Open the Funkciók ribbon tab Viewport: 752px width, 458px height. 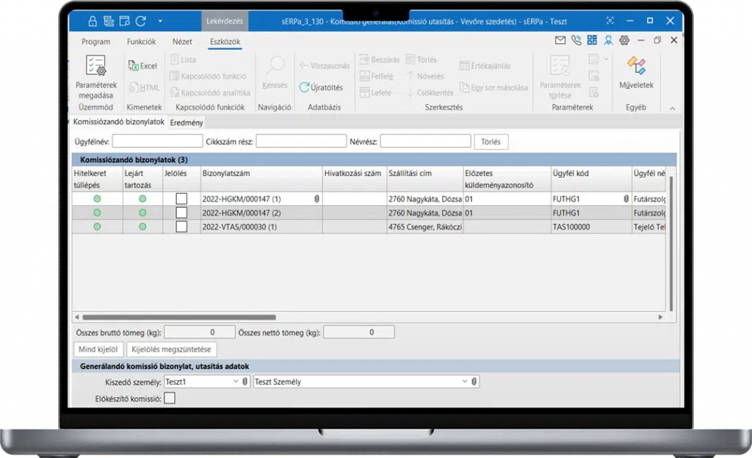click(x=141, y=42)
